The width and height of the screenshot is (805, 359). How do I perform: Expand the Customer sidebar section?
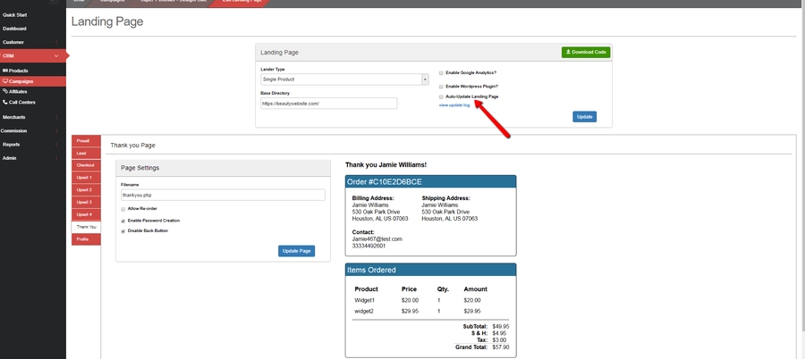(x=27, y=41)
